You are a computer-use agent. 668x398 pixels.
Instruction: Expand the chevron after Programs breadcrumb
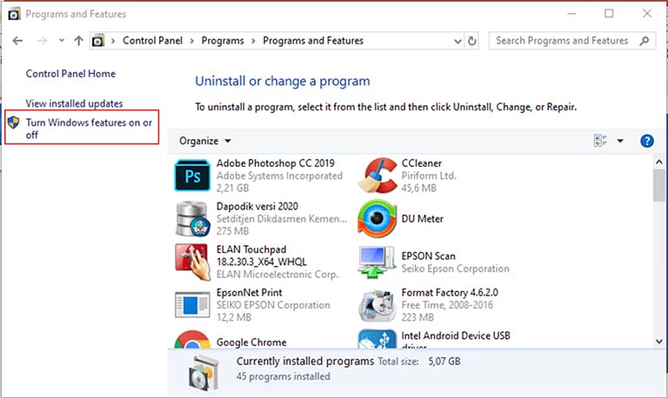click(x=253, y=41)
